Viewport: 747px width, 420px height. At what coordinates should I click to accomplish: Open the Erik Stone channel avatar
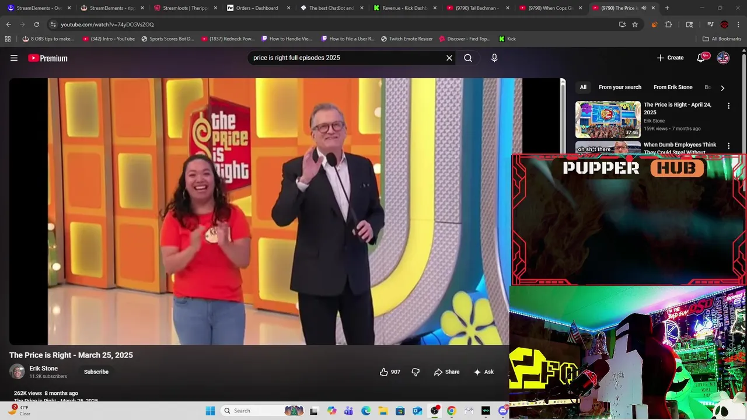pos(17,372)
